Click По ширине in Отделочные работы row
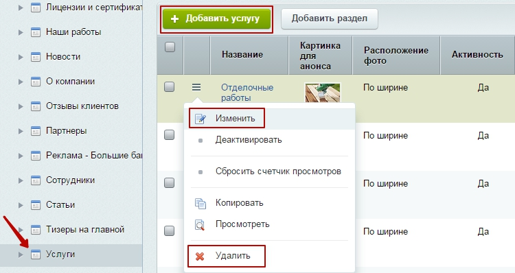515x273 pixels. (x=386, y=88)
